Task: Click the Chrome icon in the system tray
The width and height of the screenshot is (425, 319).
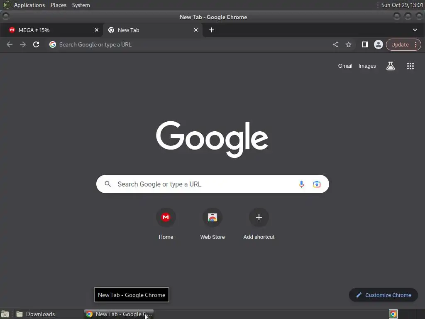Action: (393, 314)
